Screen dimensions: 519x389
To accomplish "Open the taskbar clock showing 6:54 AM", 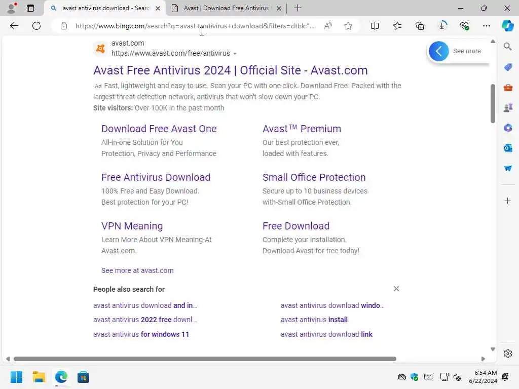I will click(483, 377).
